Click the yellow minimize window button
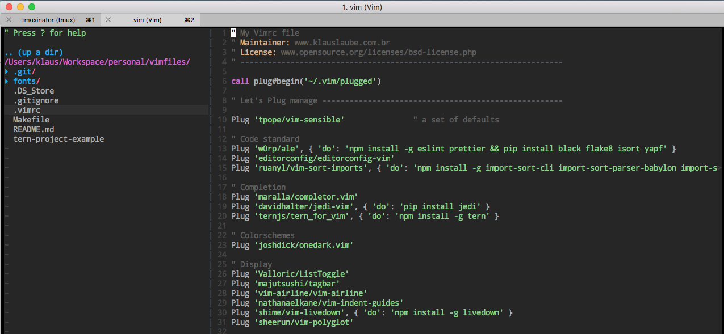This screenshot has height=334, width=724. point(20,7)
